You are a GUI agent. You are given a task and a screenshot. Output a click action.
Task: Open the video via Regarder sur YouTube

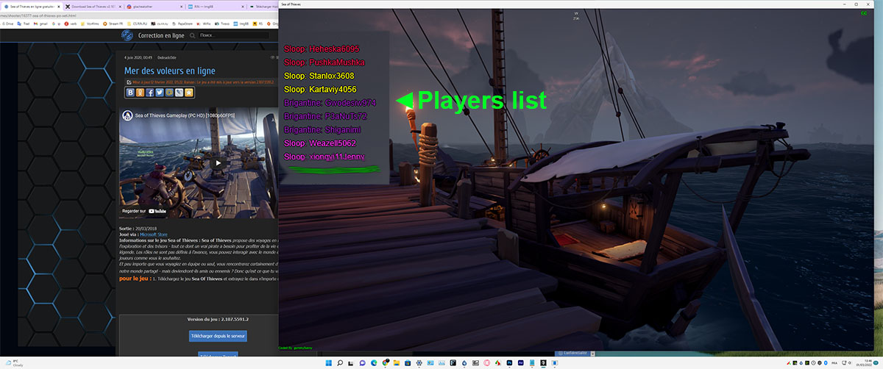144,211
